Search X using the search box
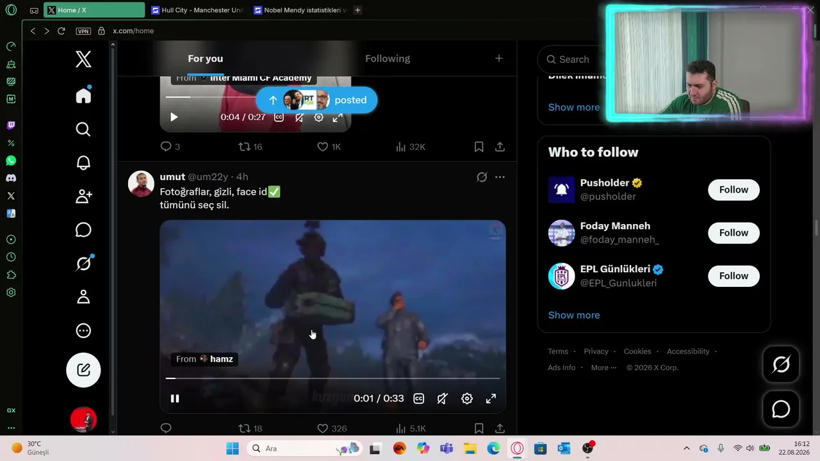820x461 pixels. 572,59
